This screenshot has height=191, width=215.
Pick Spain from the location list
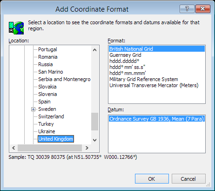44,102
